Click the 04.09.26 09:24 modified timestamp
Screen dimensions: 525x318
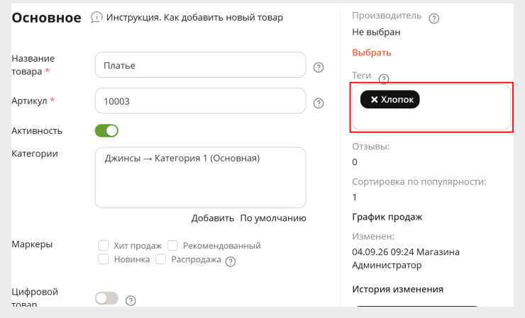pyautogui.click(x=383, y=252)
